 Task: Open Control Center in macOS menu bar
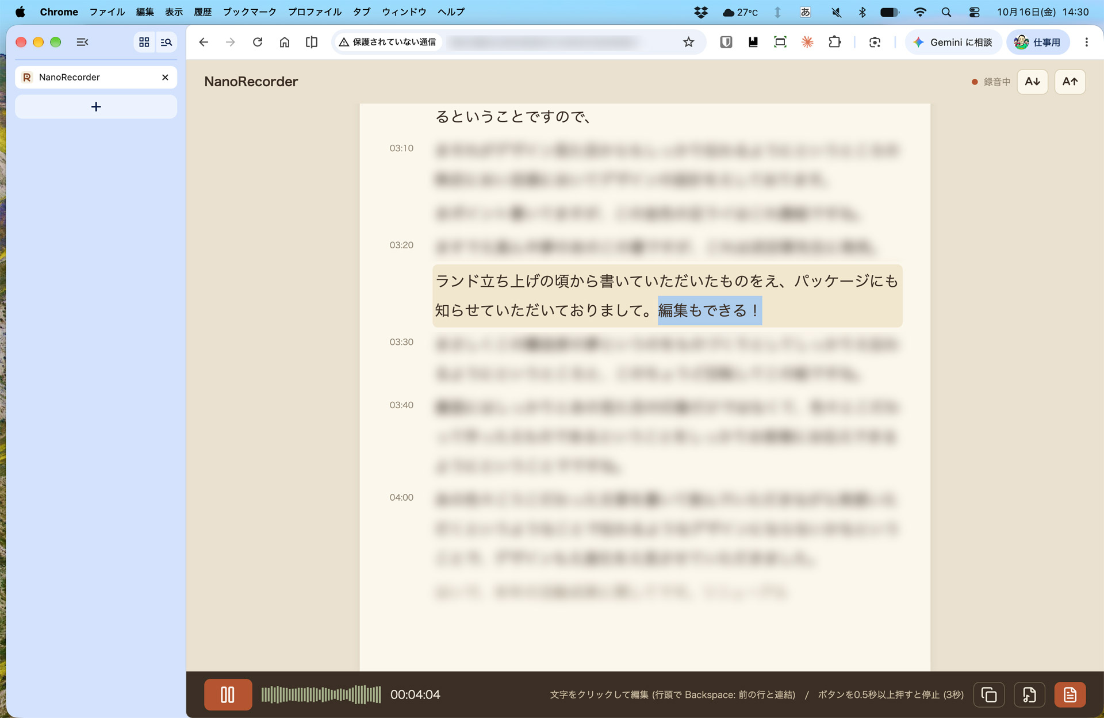point(974,11)
